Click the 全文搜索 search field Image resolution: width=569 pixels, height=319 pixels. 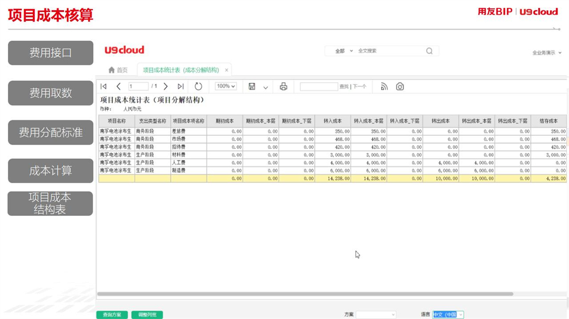[390, 51]
